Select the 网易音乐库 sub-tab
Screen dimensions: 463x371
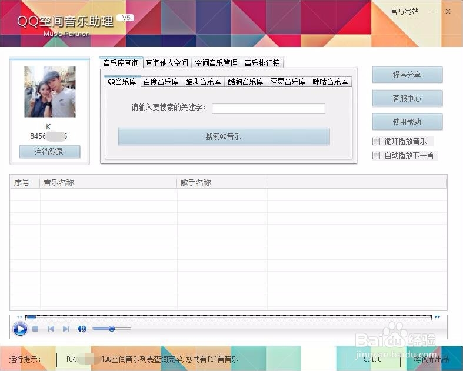(288, 82)
